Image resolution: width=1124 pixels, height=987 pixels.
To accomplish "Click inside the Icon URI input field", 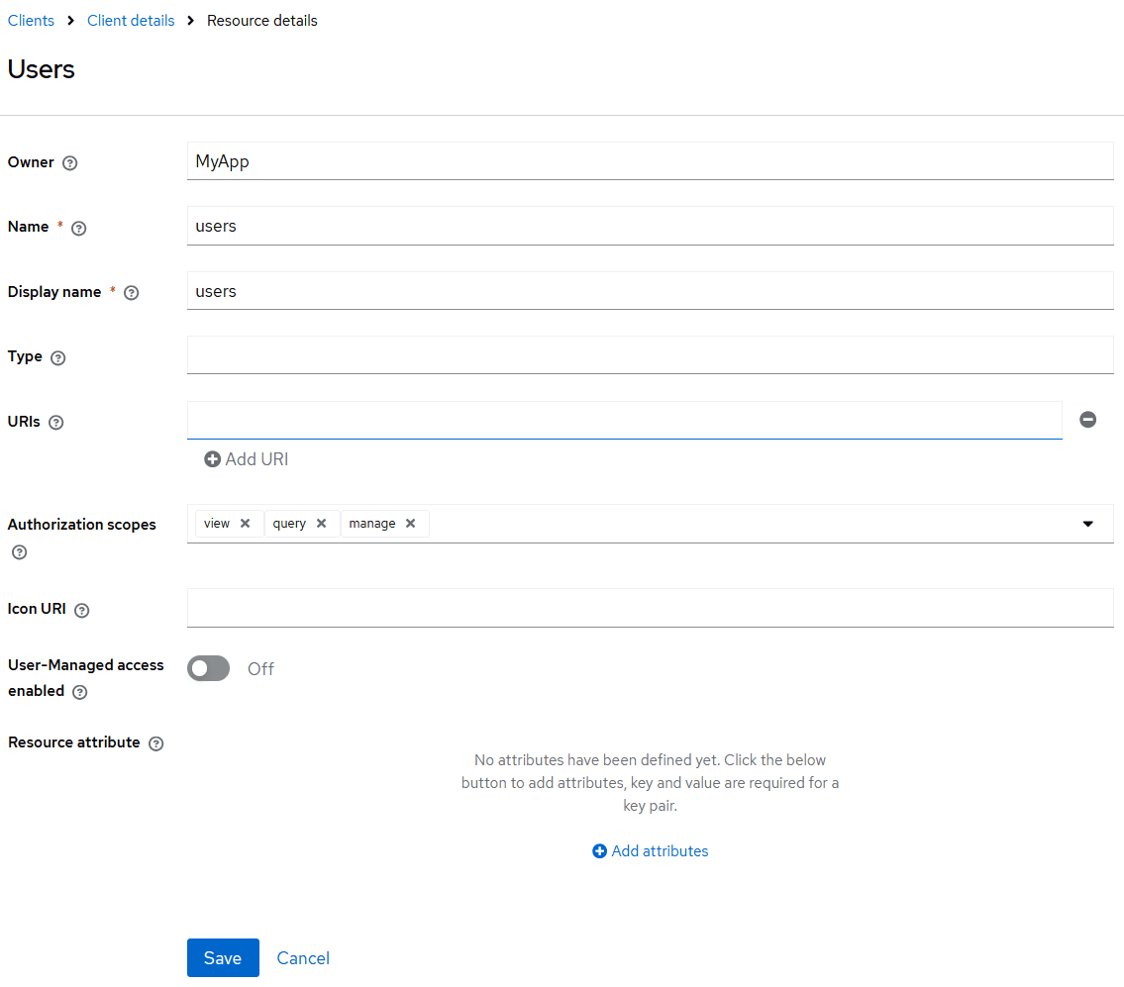I will 650,607.
